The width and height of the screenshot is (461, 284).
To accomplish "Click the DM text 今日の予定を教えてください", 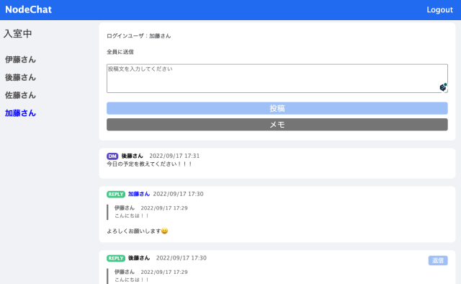I will click(149, 164).
